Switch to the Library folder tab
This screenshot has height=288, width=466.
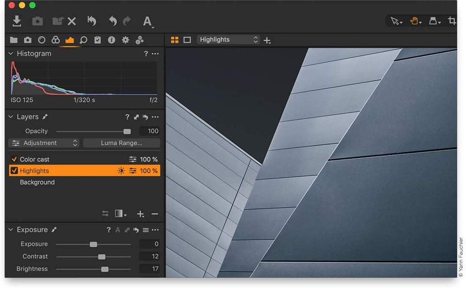coord(14,40)
